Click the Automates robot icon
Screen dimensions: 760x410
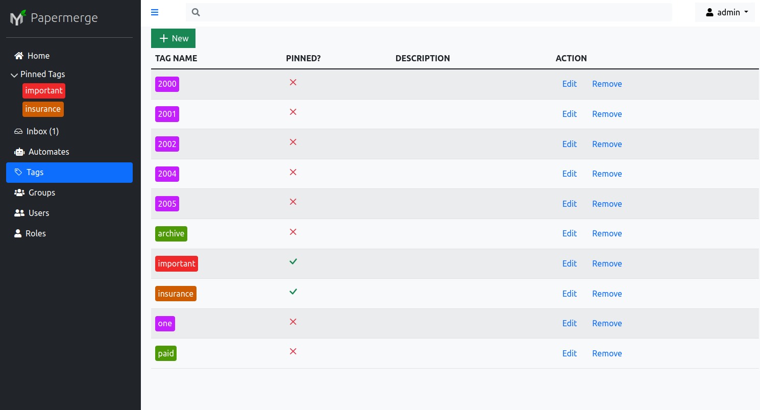[19, 152]
